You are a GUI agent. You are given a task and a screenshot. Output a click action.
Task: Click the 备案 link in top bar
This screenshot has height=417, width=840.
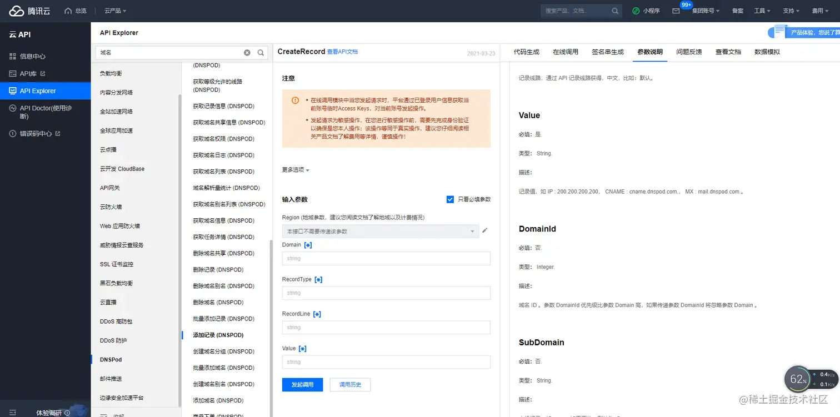point(738,11)
